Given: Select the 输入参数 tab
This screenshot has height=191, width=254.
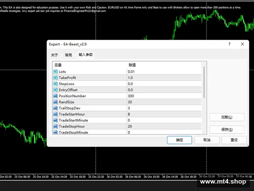Looking at the screenshot, I should (86, 55).
